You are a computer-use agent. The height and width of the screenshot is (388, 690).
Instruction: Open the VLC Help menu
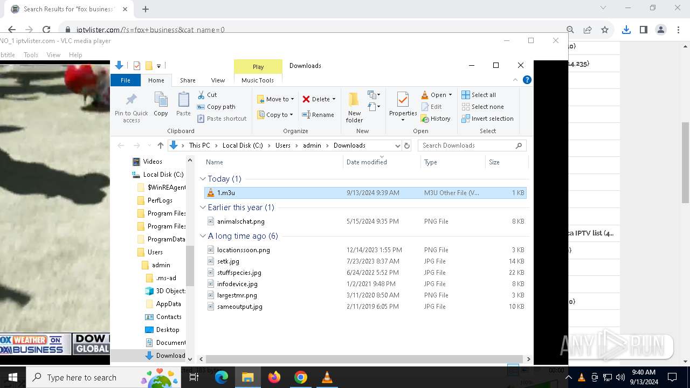point(75,55)
